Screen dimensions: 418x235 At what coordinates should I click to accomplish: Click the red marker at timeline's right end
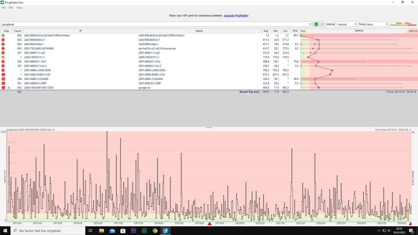click(410, 224)
